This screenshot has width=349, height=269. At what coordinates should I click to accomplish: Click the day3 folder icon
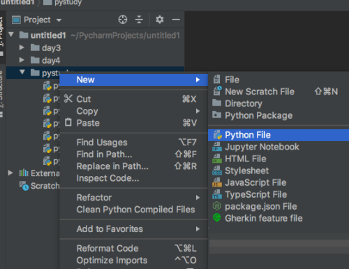click(x=35, y=48)
